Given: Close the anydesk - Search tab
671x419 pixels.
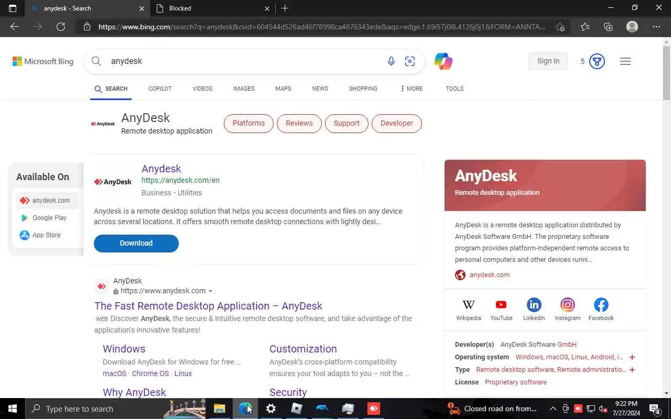Looking at the screenshot, I should click(142, 8).
